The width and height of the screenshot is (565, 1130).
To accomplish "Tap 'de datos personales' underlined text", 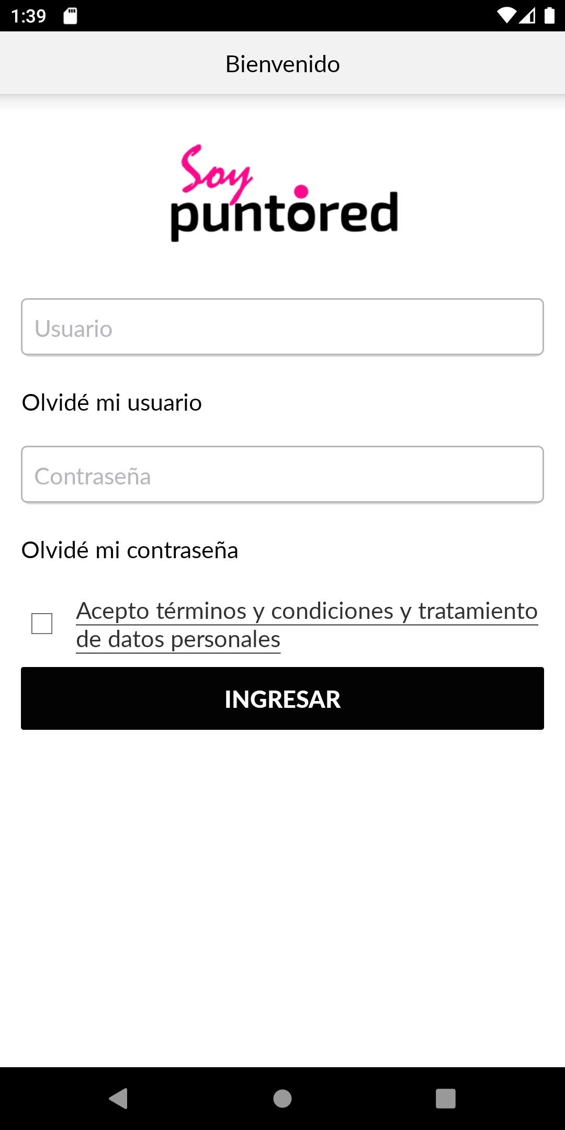I will pyautogui.click(x=178, y=639).
